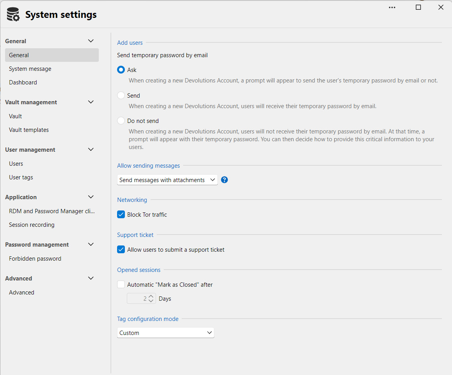Click the System settings database gear icon
Viewport: 452px width, 375px height.
[13, 14]
